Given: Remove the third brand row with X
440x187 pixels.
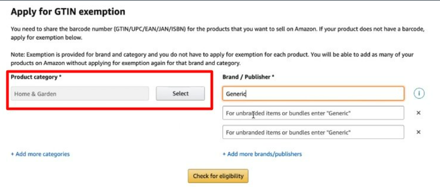Looking at the screenshot, I should [x=419, y=132].
